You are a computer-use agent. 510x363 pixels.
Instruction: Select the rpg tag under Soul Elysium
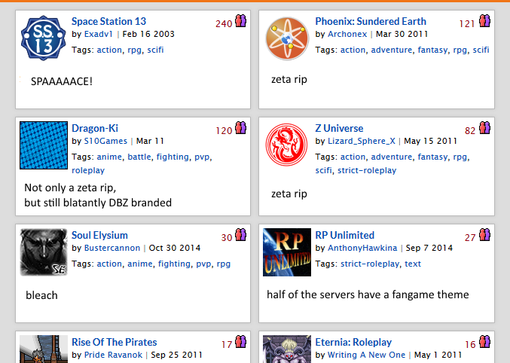click(x=224, y=264)
